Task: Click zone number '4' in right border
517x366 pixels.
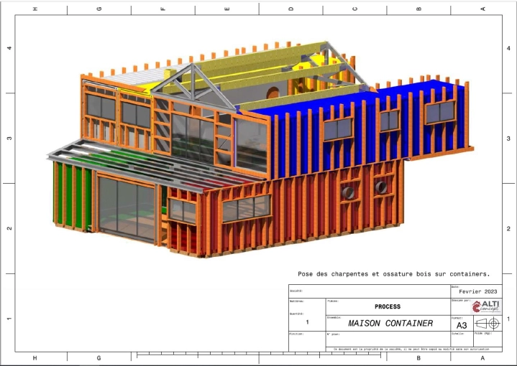Action: point(509,48)
